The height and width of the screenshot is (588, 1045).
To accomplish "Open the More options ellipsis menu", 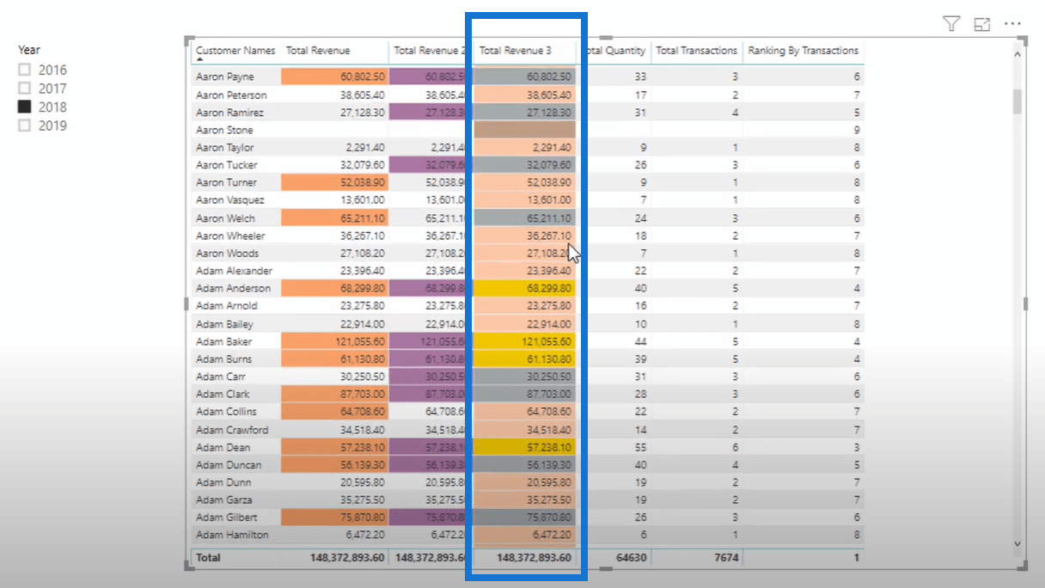I will 1013,24.
